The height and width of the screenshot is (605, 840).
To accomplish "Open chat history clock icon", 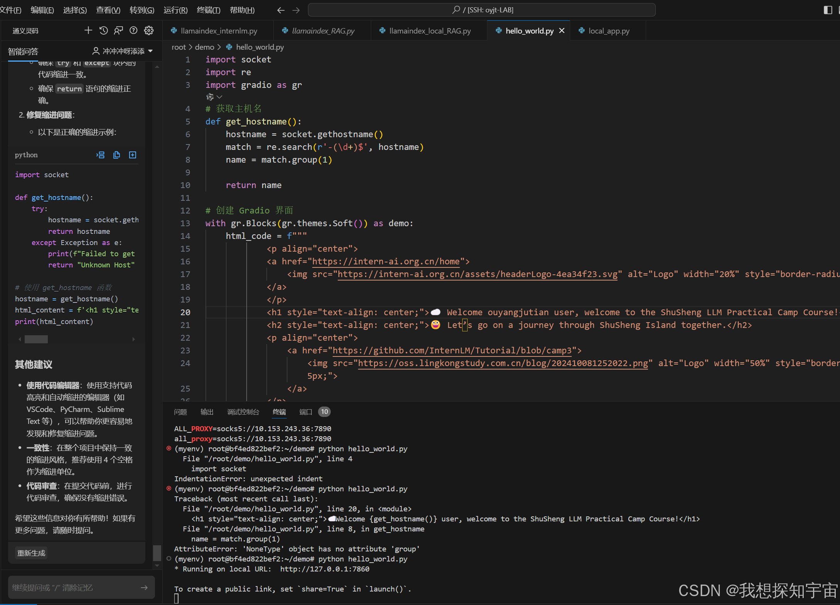I will (x=103, y=30).
